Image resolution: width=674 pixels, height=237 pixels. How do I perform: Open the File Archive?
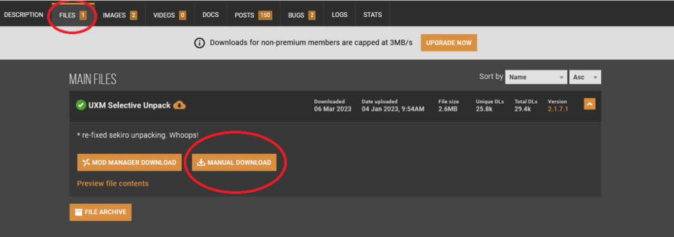point(101,212)
